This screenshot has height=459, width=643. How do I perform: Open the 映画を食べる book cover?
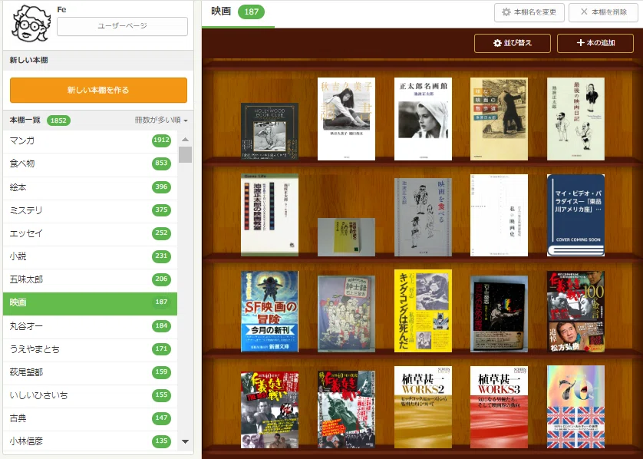(424, 217)
